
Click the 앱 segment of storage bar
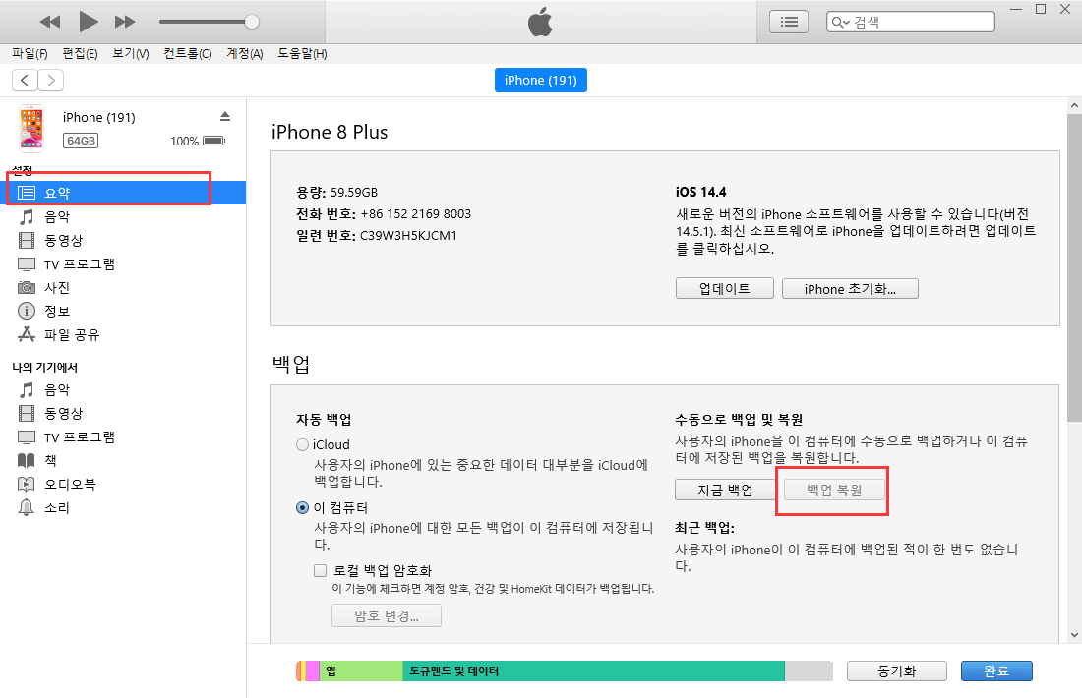pos(361,670)
